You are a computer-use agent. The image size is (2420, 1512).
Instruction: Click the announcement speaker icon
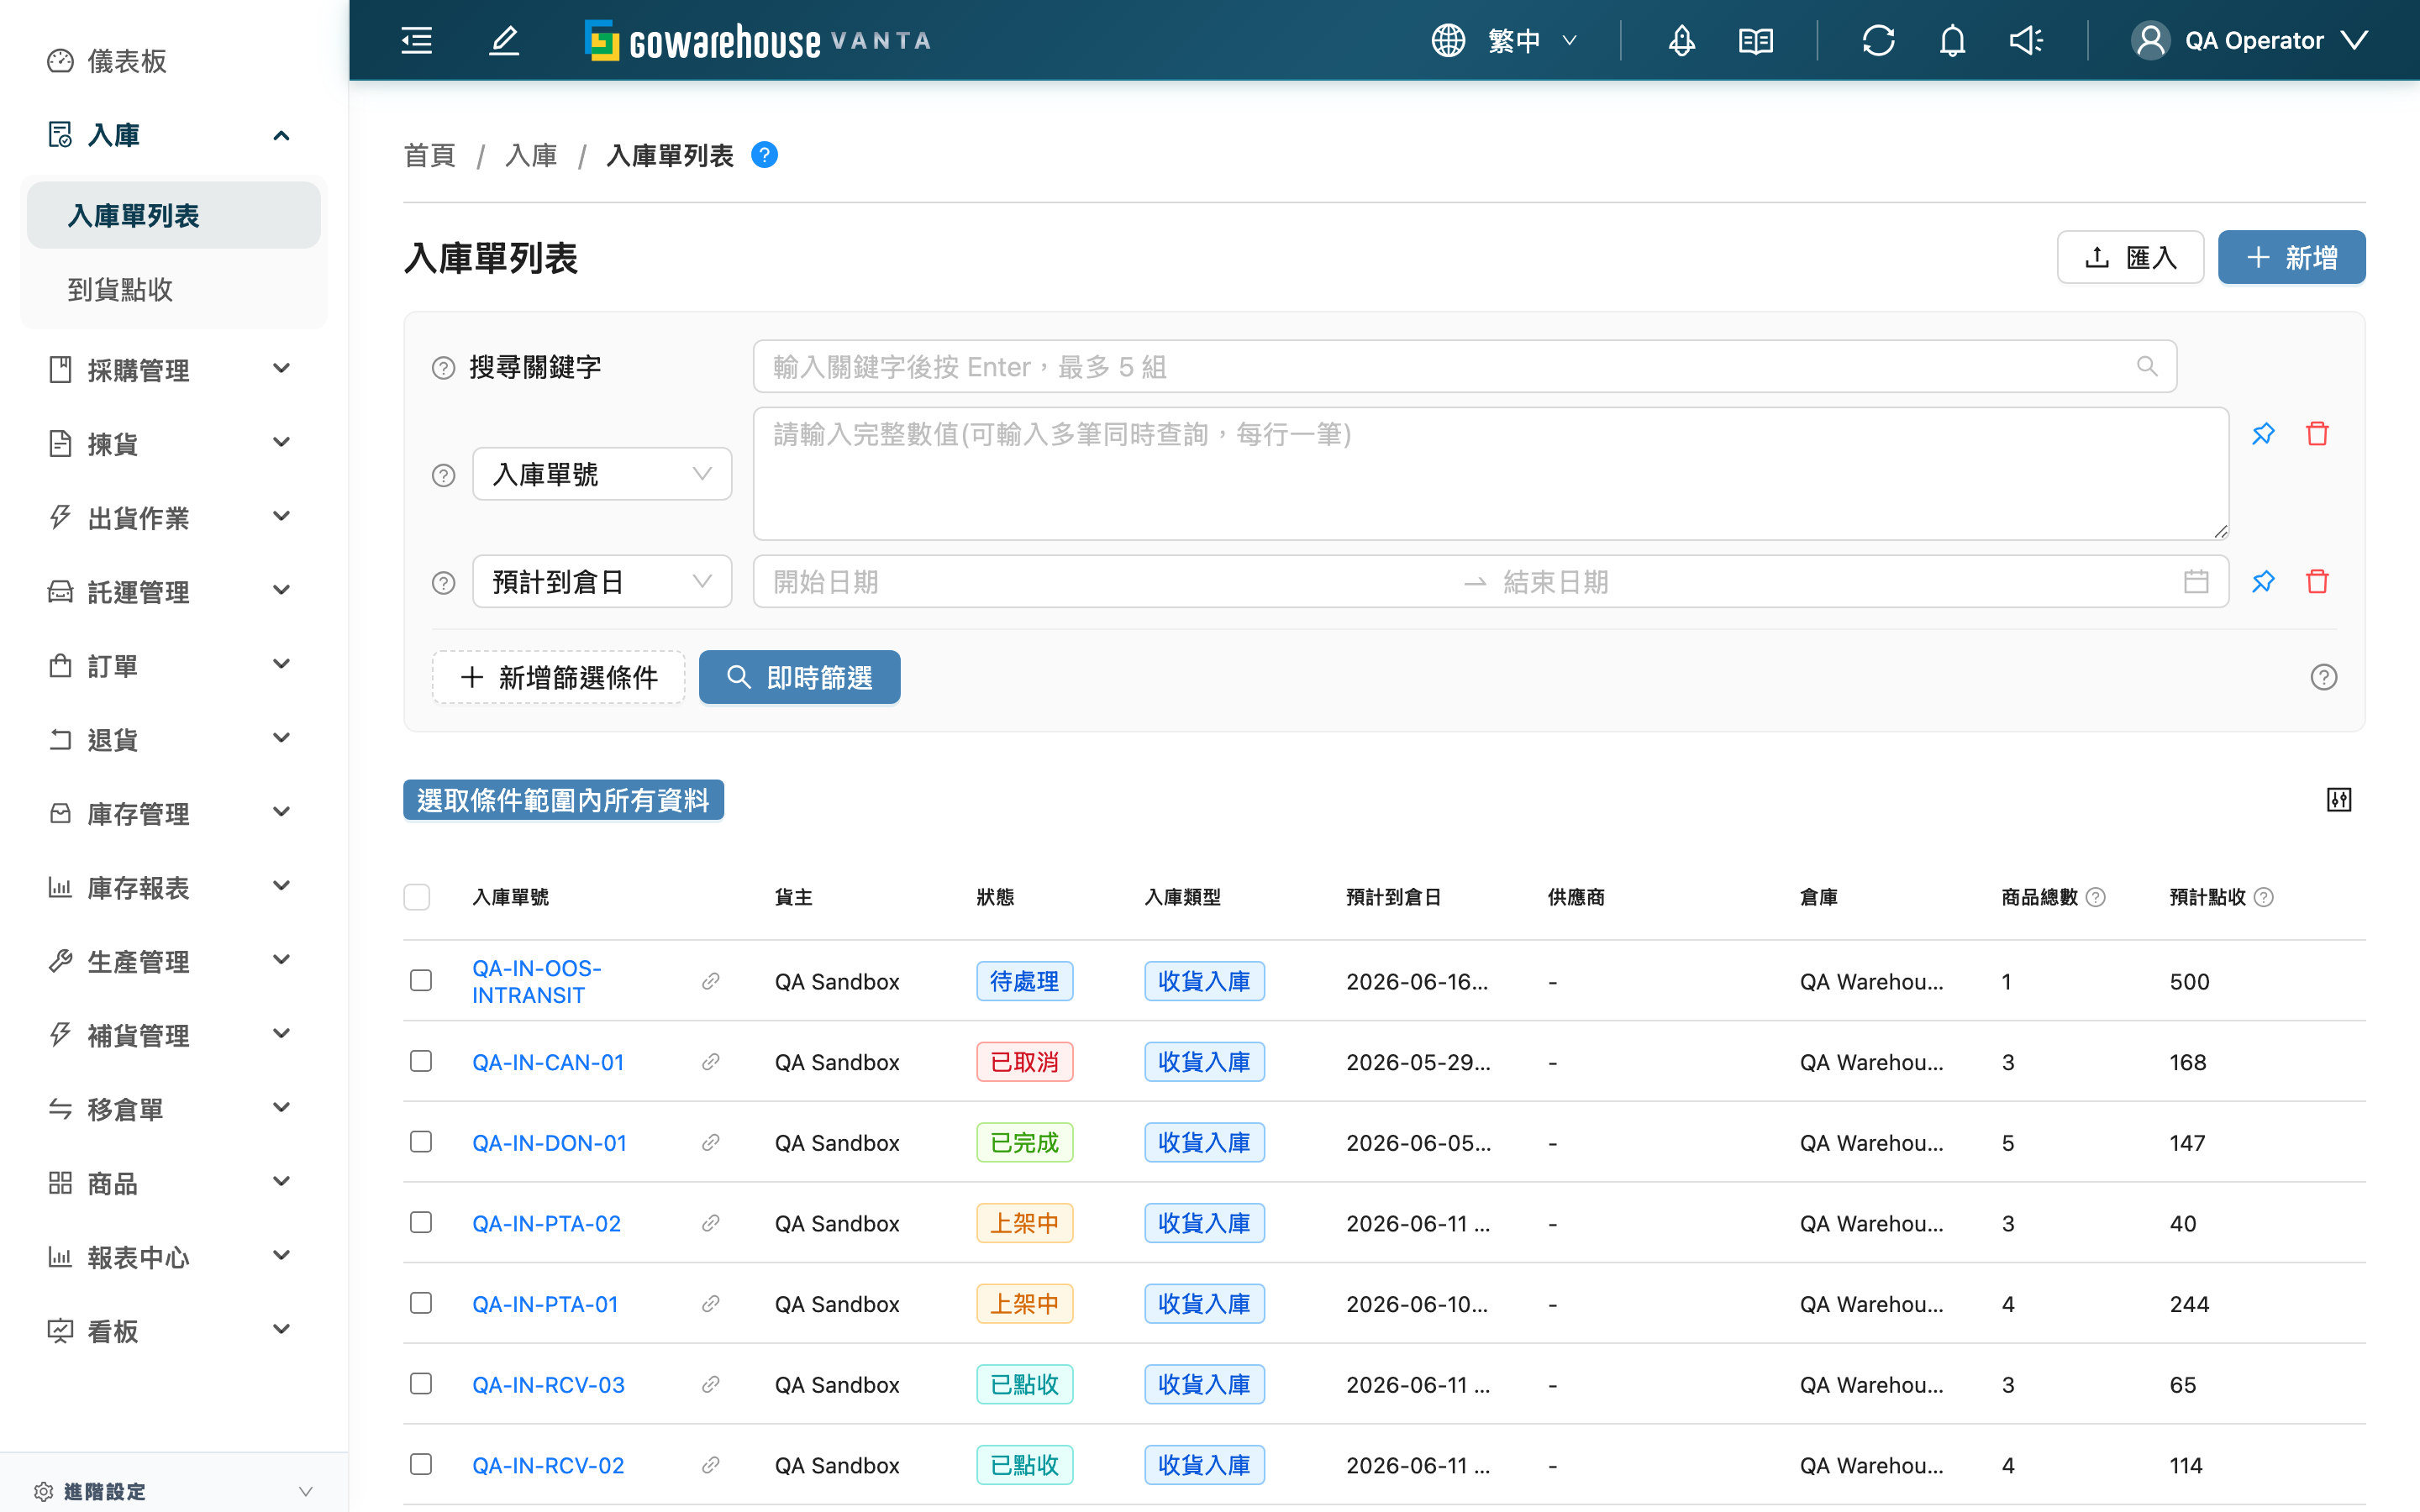pyautogui.click(x=2026, y=40)
